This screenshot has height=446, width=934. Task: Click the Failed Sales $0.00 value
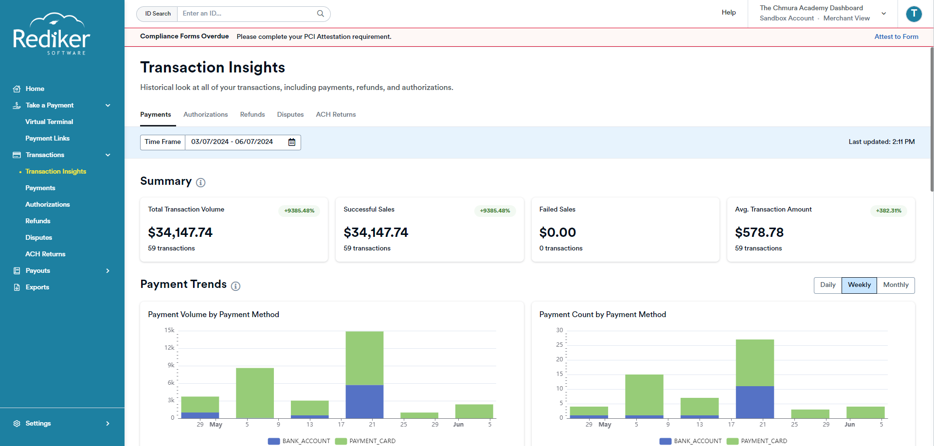click(557, 233)
